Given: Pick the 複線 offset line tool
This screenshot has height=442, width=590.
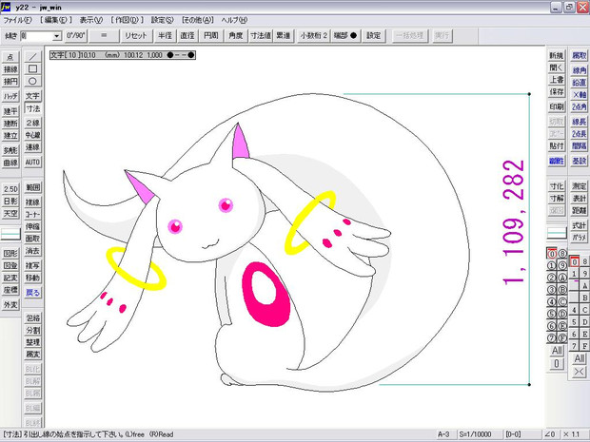Looking at the screenshot, I should coord(32,202).
